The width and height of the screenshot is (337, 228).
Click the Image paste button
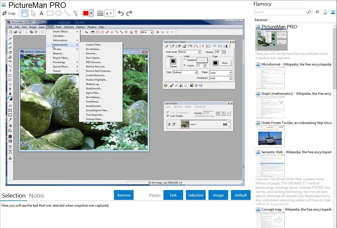pyautogui.click(x=218, y=195)
